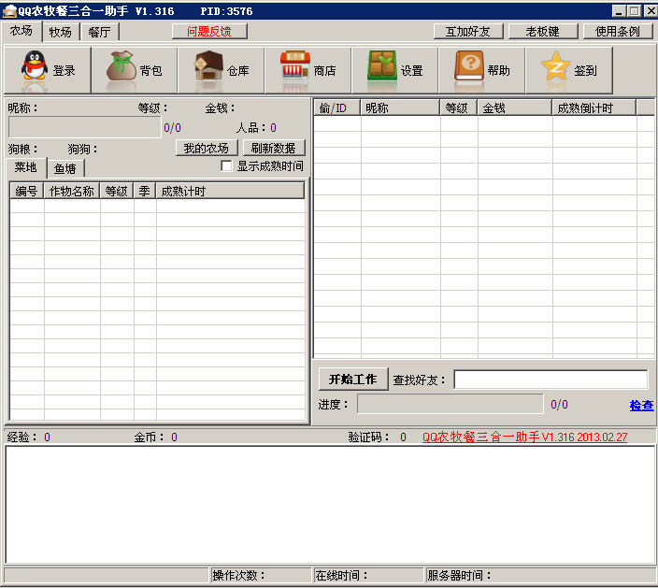Sort by the 成熟计时 column header
The width and height of the screenshot is (658, 588).
click(230, 191)
